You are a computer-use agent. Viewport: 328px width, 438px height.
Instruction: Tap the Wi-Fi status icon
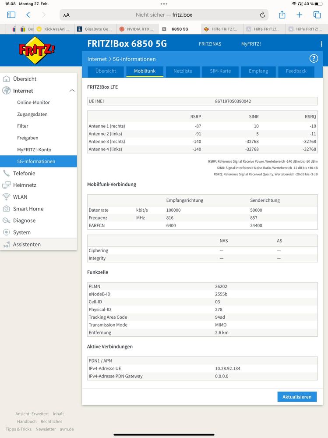pyautogui.click(x=294, y=4)
